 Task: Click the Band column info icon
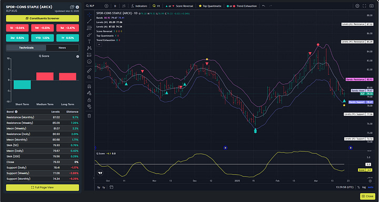[x=16, y=112]
